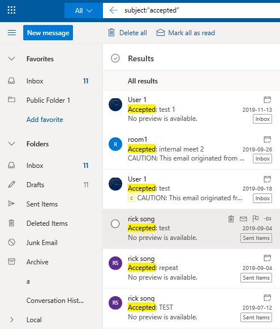Expand the Local folder group
Image resolution: width=280 pixels, height=329 pixels.
click(x=12, y=319)
